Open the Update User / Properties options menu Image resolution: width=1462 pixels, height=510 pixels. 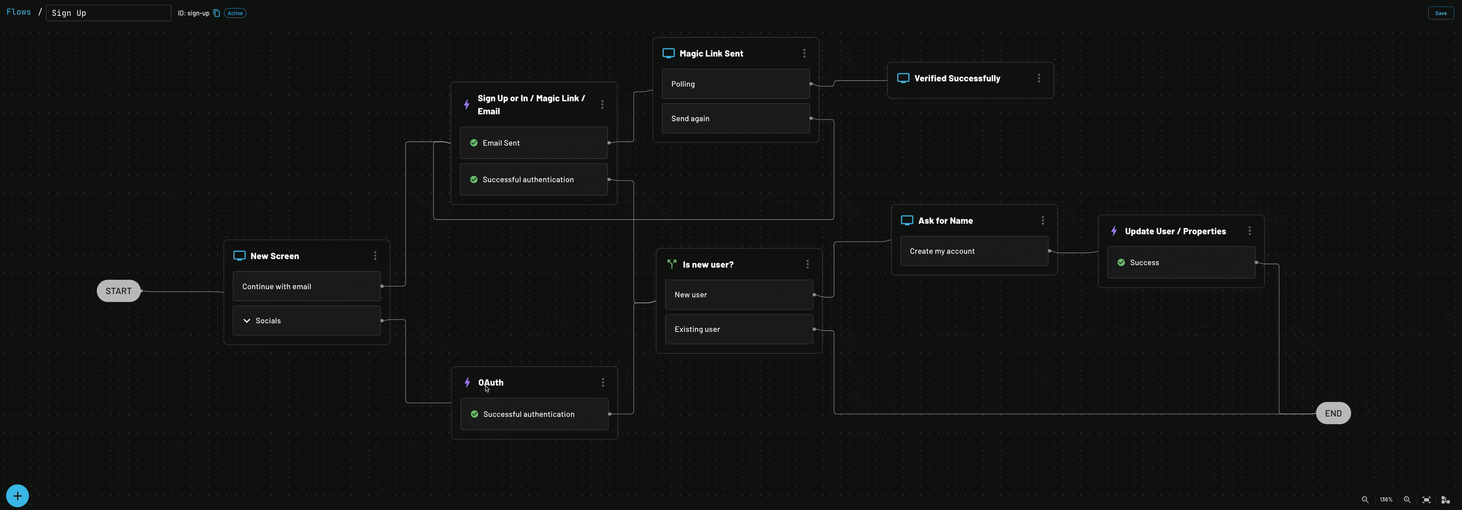(1249, 231)
